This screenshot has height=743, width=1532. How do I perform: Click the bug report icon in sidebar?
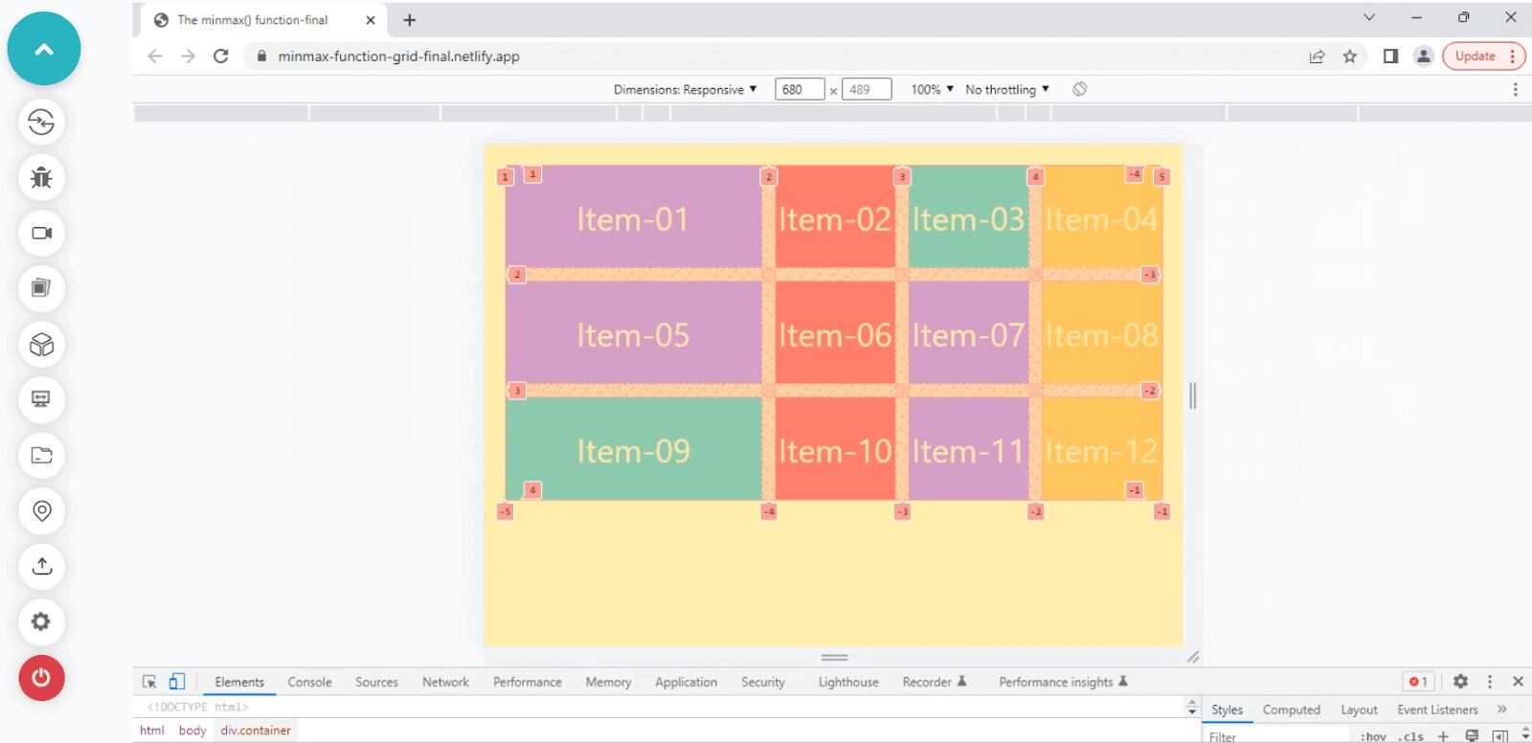41,178
